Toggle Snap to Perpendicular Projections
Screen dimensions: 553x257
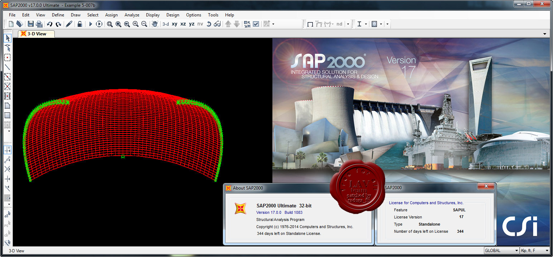tap(7, 178)
